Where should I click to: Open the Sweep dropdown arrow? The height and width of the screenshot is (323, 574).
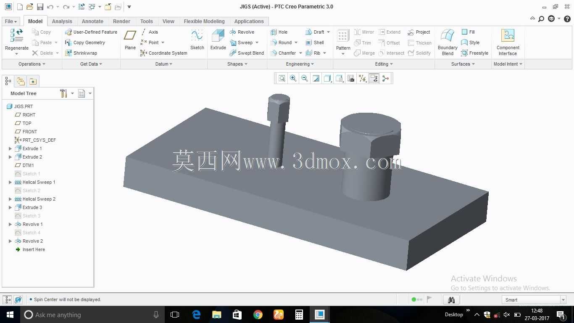pos(257,42)
